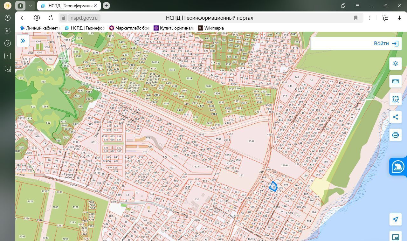407x241 pixels.
Task: Share the current map view
Action: [396, 117]
